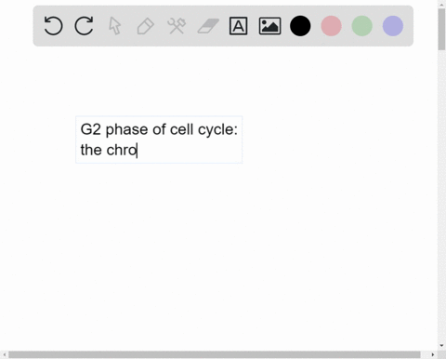Screen dimensions: 446x359
Task: Click the redo arrow icon
Action: tap(84, 26)
